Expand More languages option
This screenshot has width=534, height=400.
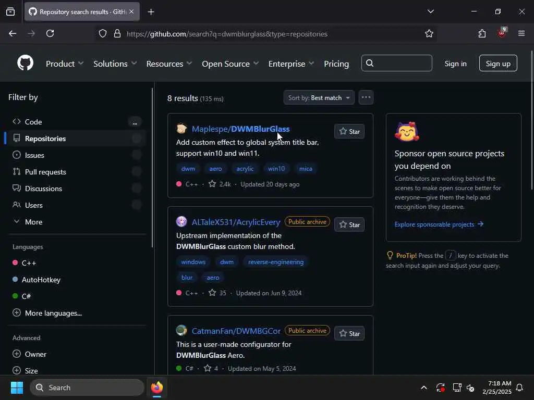47,313
